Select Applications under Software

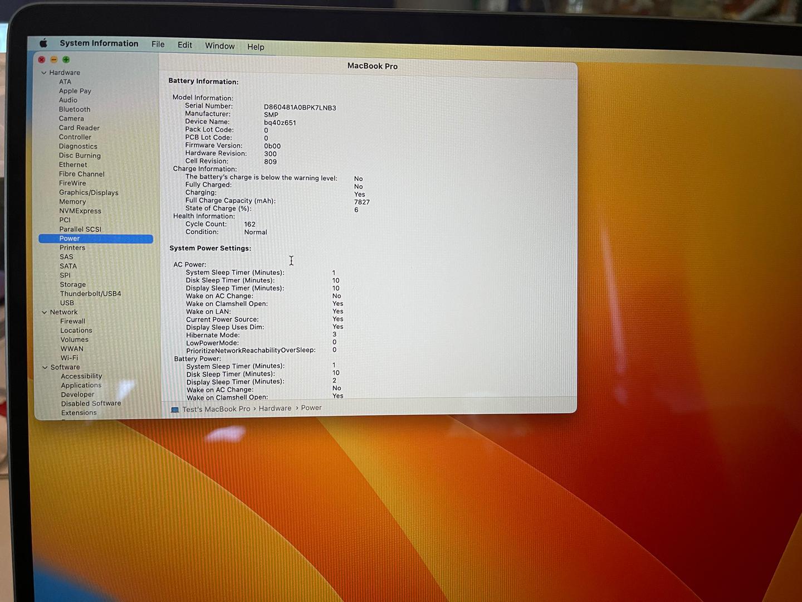tap(82, 385)
